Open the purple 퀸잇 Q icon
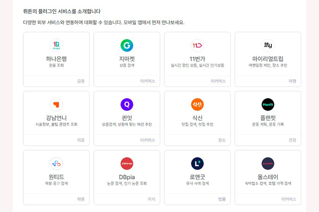The image size is (319, 212). (x=126, y=104)
